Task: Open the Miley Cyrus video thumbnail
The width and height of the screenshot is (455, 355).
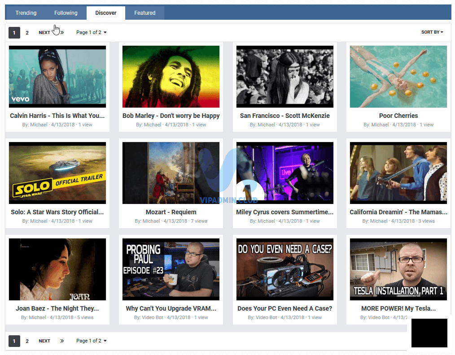Action: [284, 173]
